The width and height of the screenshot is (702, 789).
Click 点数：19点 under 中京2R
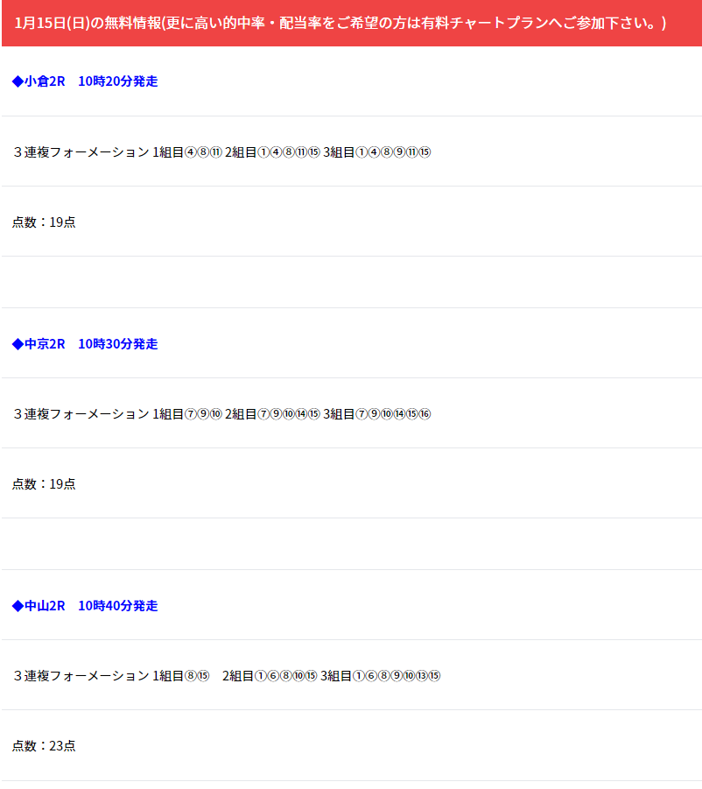(44, 484)
